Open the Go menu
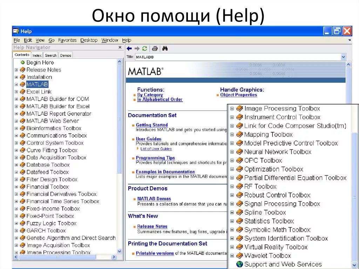Image resolution: width=359 pixels, height=269 pixels. click(52, 40)
